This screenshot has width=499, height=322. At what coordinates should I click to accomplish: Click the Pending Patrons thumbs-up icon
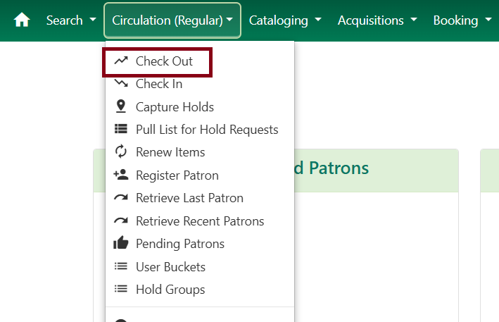[x=121, y=244]
